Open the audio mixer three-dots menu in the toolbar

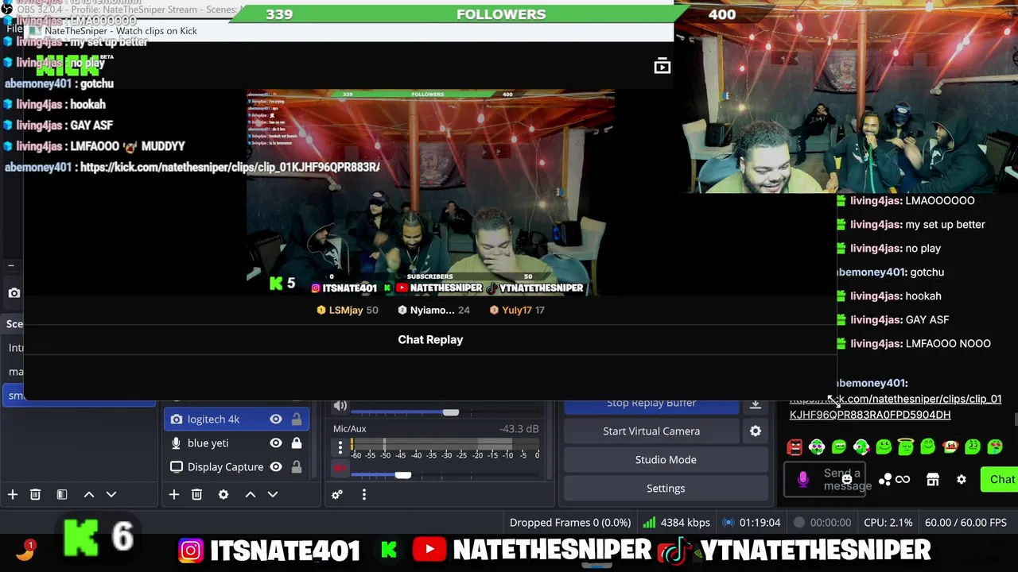[364, 494]
